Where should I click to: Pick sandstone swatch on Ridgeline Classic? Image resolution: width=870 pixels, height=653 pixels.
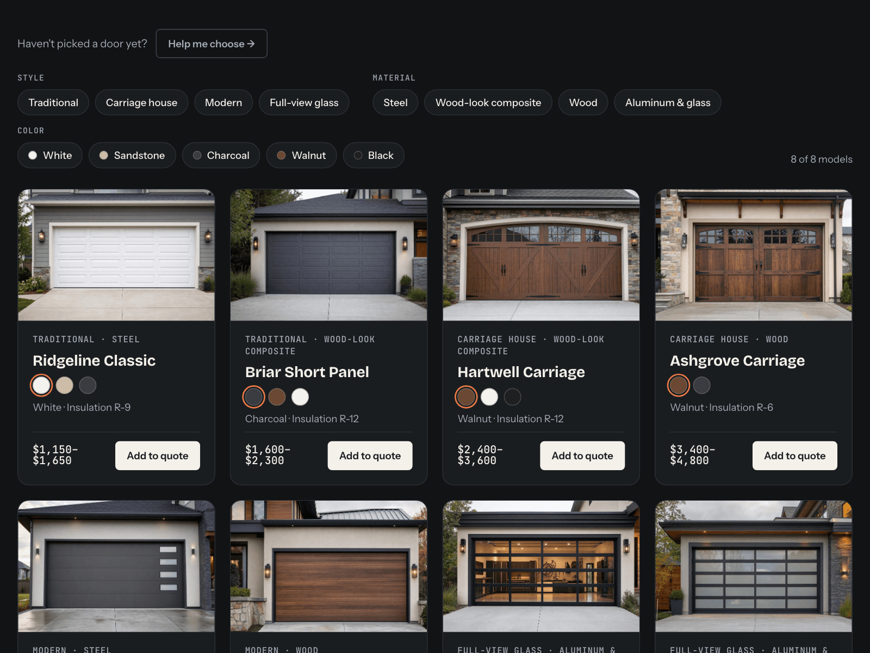[65, 385]
